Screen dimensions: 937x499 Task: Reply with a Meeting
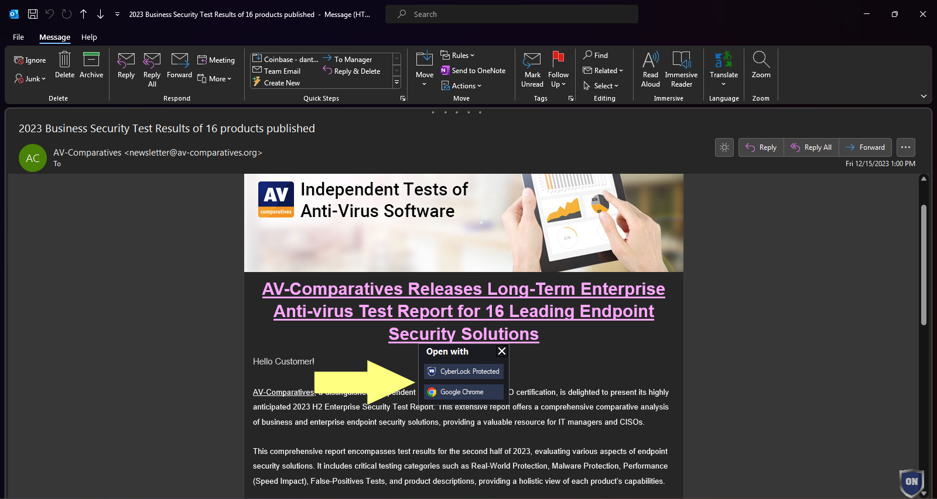click(x=216, y=60)
